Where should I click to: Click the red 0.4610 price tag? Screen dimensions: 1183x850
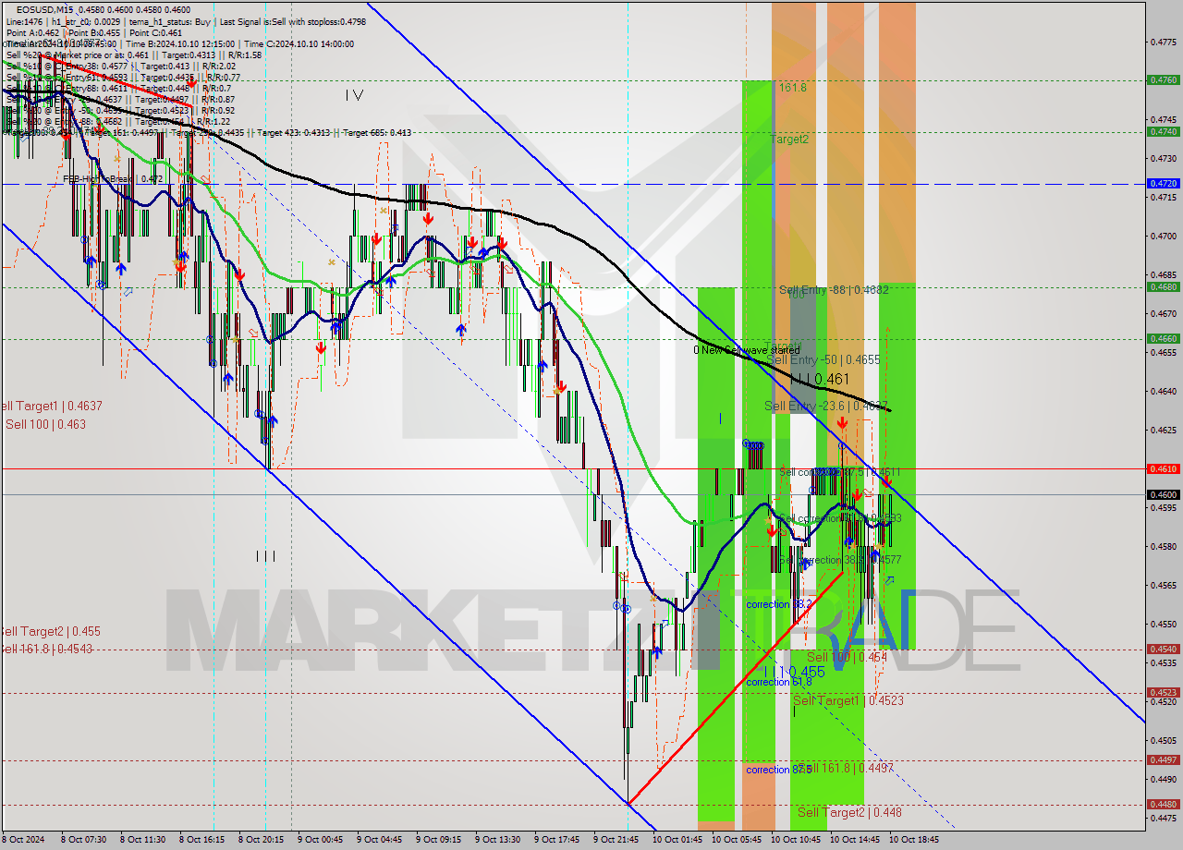1163,468
